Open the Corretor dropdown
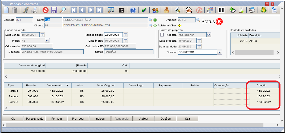 click(x=219, y=52)
